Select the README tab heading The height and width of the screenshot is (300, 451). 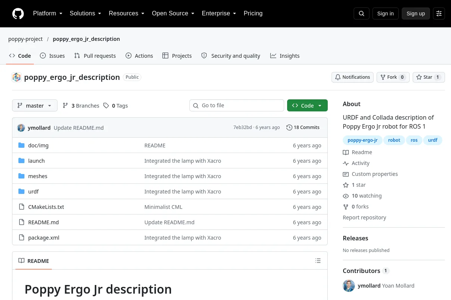(34, 261)
